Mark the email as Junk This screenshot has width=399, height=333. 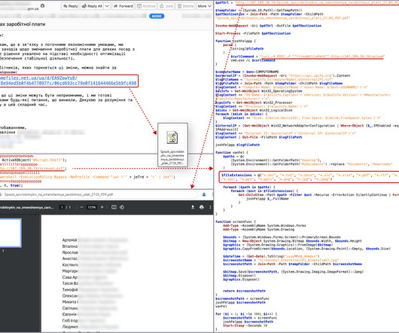pyautogui.click(x=166, y=6)
